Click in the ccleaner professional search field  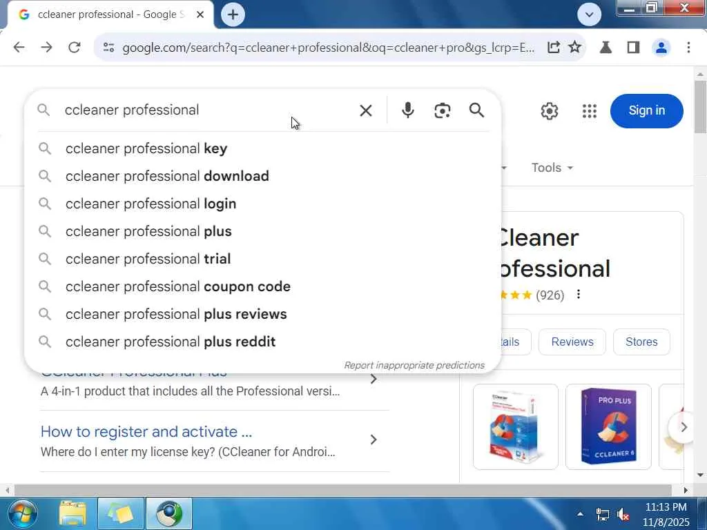207,110
